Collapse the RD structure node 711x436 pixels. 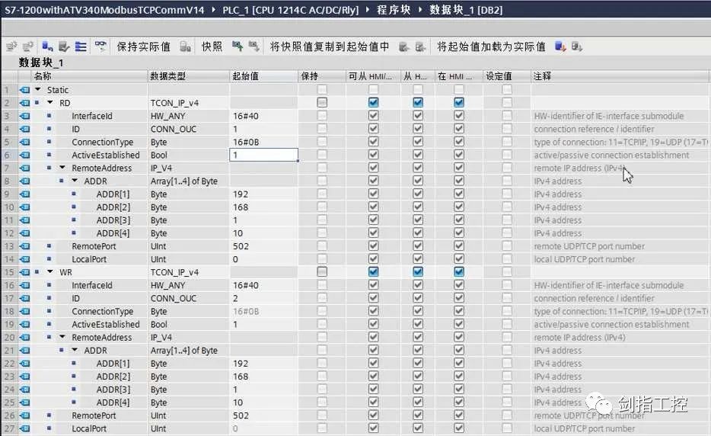(x=50, y=103)
